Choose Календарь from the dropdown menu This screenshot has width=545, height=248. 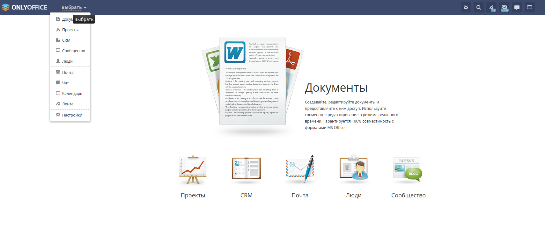72,94
